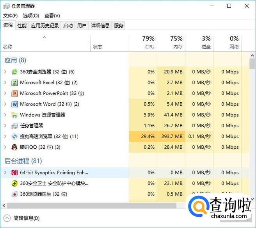The width and height of the screenshot is (256, 228).
Task: Minimize the Task Manager window
Action: pos(212,6)
